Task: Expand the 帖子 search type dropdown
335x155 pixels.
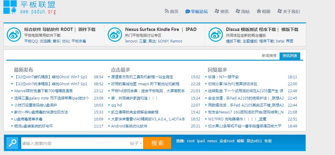Action: 136,143
